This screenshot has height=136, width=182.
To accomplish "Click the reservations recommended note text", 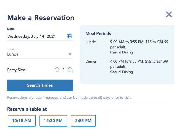I will [69, 98].
